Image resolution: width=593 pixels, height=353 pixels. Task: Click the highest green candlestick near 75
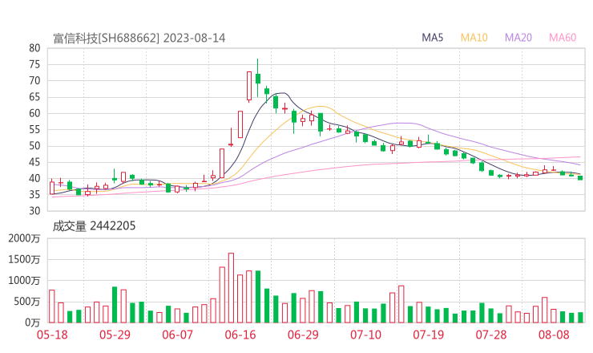[x=258, y=78]
